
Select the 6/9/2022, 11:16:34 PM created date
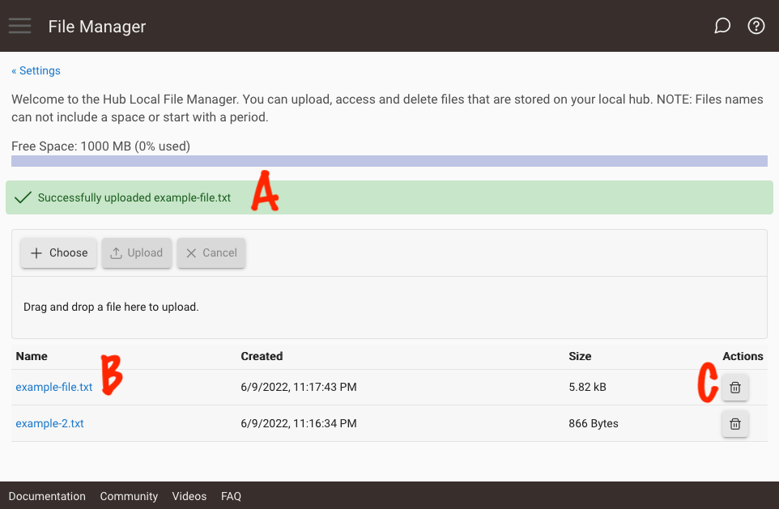point(299,423)
